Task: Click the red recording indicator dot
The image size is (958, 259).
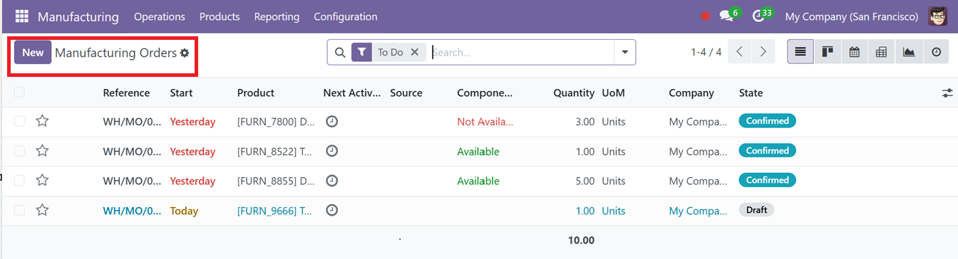Action: click(706, 16)
